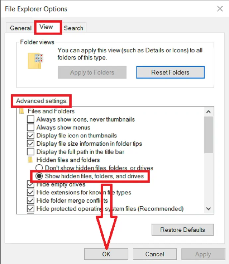This screenshot has width=229, height=264.
Task: Choose Show hidden files, folders, and drives
Action: (x=39, y=176)
